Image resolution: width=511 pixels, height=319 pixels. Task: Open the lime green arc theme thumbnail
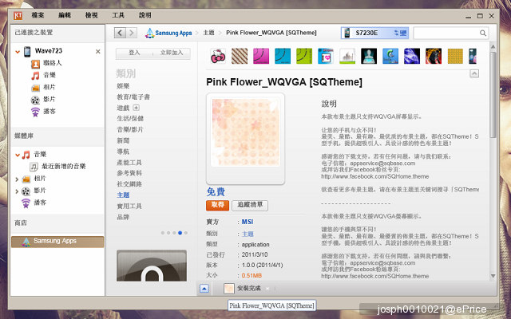pyautogui.click(x=304, y=56)
